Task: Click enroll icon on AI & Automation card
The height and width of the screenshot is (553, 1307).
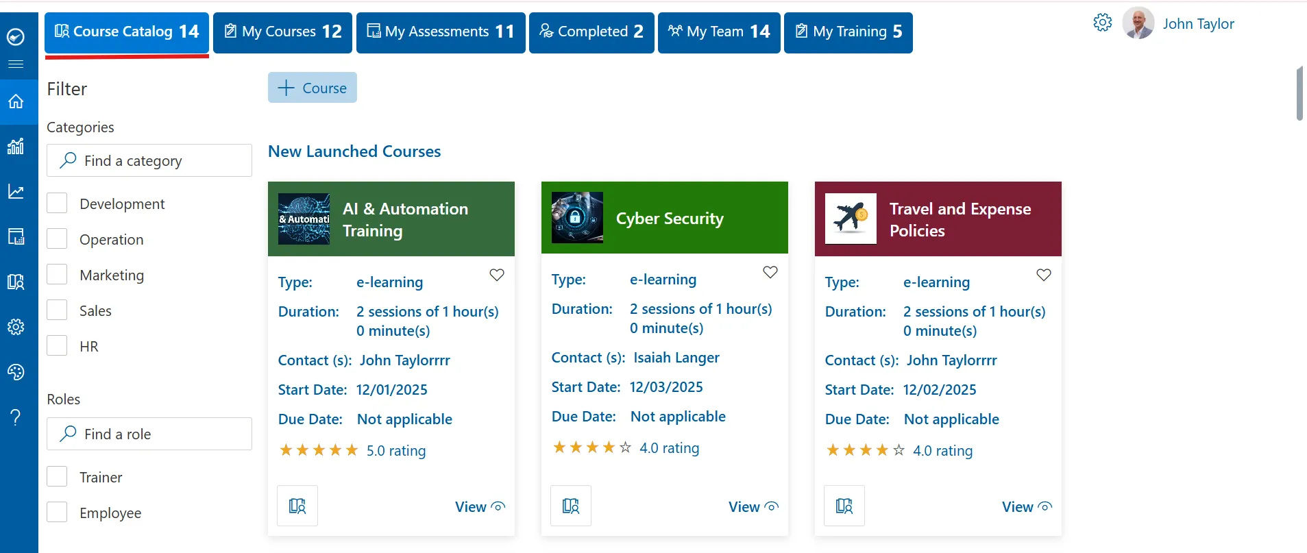Action: 297,506
